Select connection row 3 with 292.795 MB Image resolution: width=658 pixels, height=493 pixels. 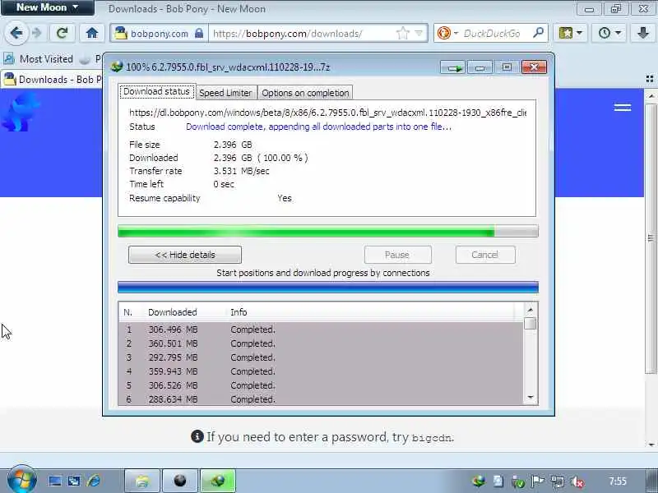pos(321,357)
